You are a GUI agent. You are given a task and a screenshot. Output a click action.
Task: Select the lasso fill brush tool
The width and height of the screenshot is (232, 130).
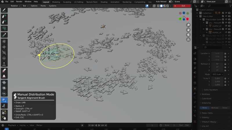tap(4, 28)
